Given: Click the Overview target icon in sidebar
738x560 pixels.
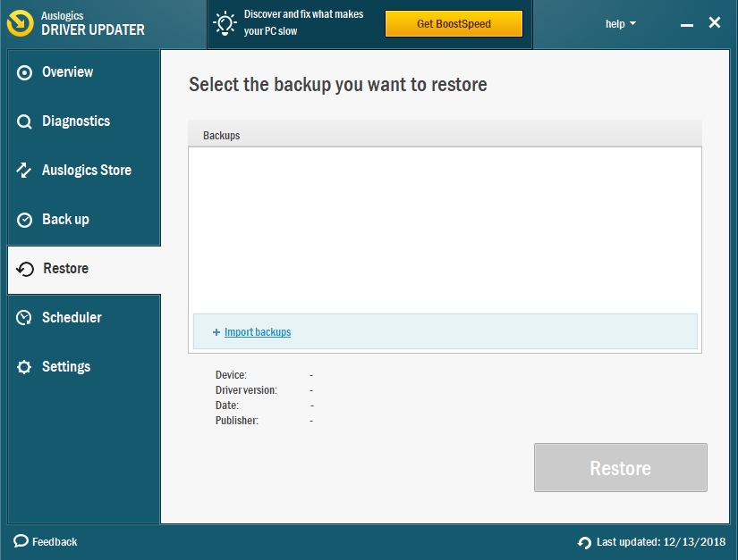Looking at the screenshot, I should (x=25, y=73).
